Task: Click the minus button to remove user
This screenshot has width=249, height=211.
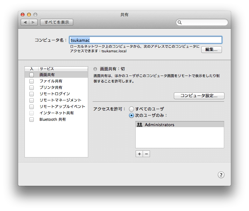Action: click(146, 154)
